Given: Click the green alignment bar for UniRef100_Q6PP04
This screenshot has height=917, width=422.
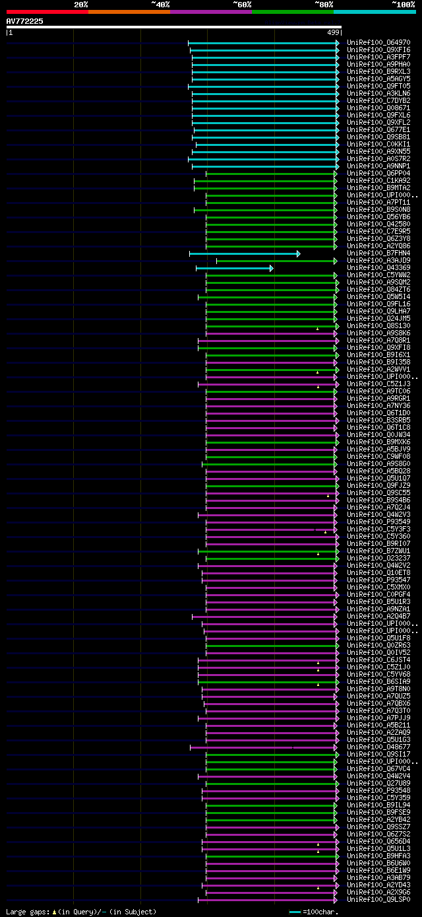Looking at the screenshot, I should 270,174.
